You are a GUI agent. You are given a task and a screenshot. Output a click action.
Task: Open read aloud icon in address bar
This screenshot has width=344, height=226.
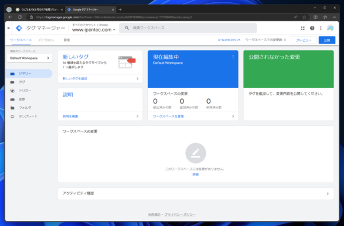click(296, 17)
